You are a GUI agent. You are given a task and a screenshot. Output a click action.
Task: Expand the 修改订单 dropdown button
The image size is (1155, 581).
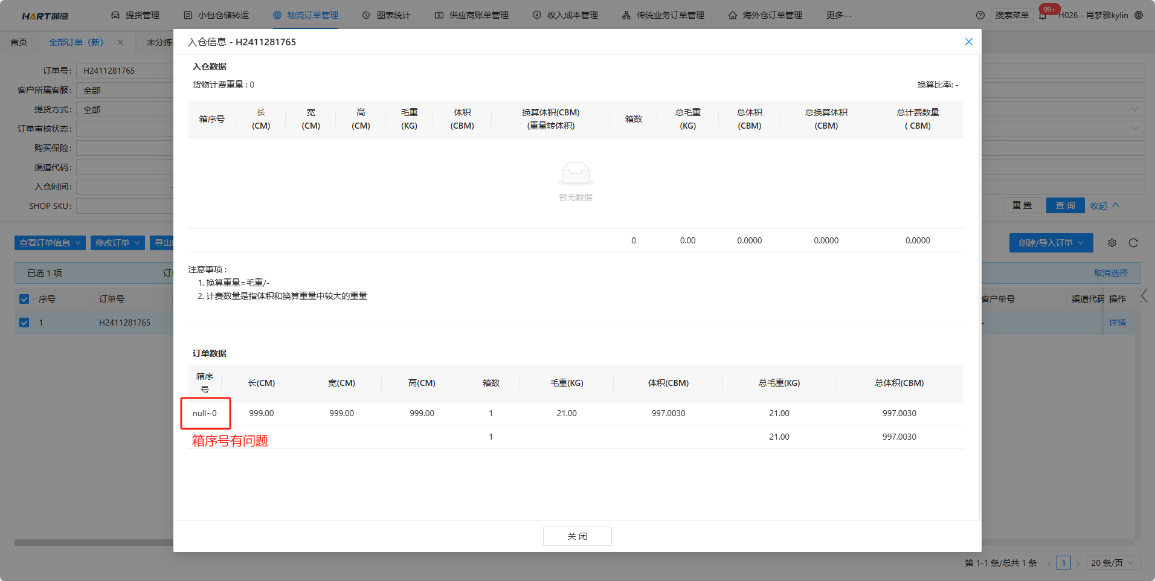tap(117, 243)
